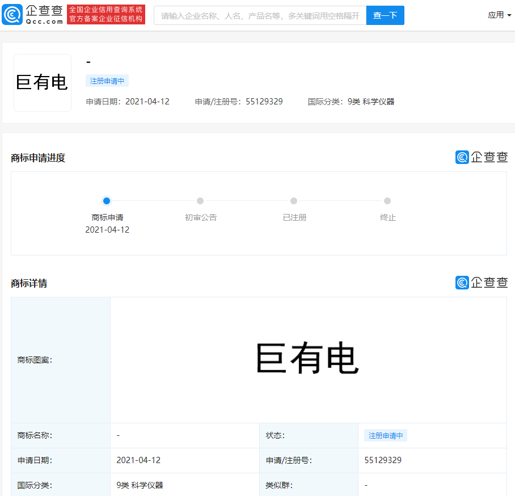Select the 初审公告 progress step dot
Viewport: 515px width, 496px height.
click(200, 201)
